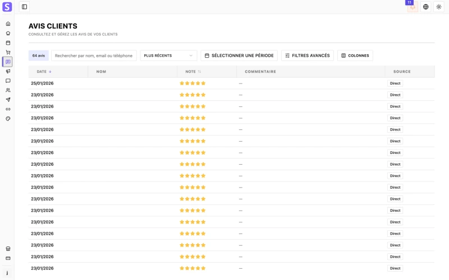Open the shopping cart sidebar icon
449x280 pixels.
(x=8, y=52)
